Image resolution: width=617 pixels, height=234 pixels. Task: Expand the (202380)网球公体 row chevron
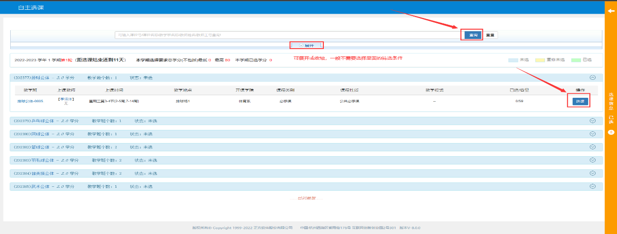pyautogui.click(x=592, y=134)
